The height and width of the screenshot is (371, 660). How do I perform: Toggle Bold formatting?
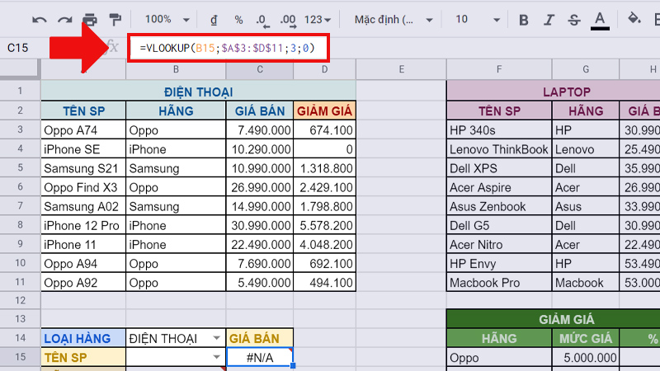(522, 19)
